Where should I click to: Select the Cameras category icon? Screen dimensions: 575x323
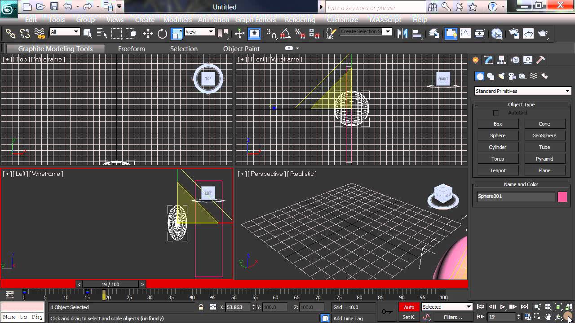point(512,76)
